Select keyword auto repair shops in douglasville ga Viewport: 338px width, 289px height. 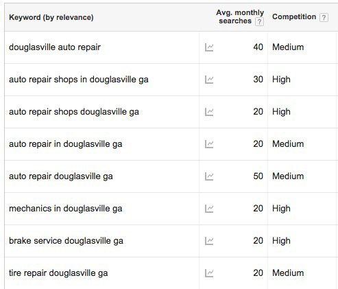79,80
